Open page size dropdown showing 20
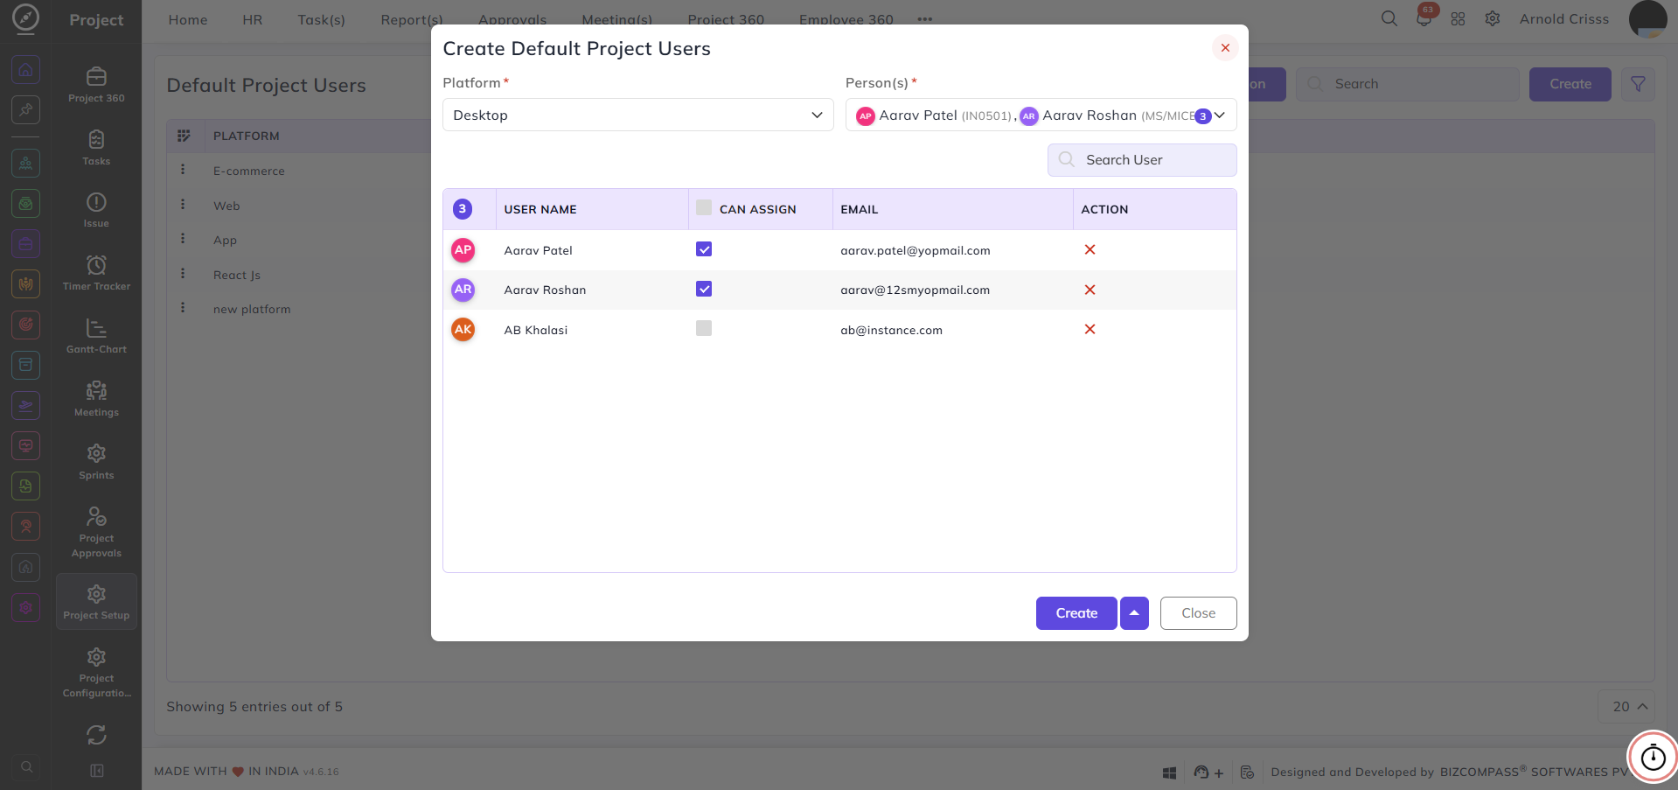This screenshot has height=790, width=1678. click(1626, 707)
